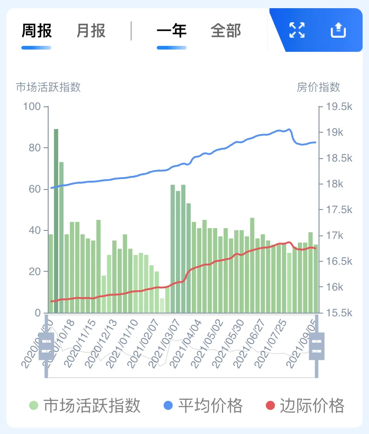Click the blue legend dot for 平均价格
The width and height of the screenshot is (369, 434).
point(168,405)
